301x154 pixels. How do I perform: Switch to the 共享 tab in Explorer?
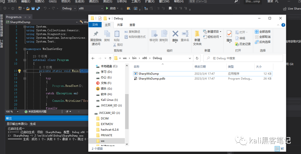point(120,25)
